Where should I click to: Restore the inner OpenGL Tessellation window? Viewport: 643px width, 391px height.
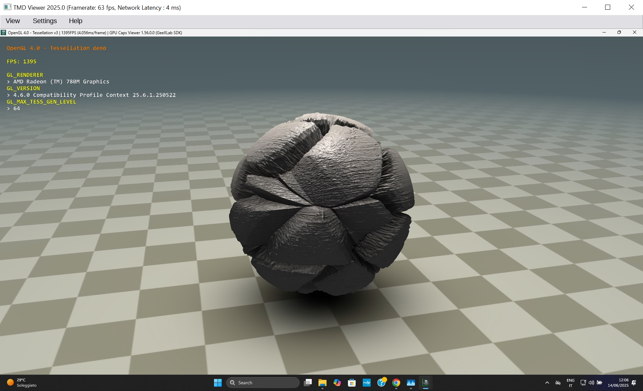(x=619, y=32)
